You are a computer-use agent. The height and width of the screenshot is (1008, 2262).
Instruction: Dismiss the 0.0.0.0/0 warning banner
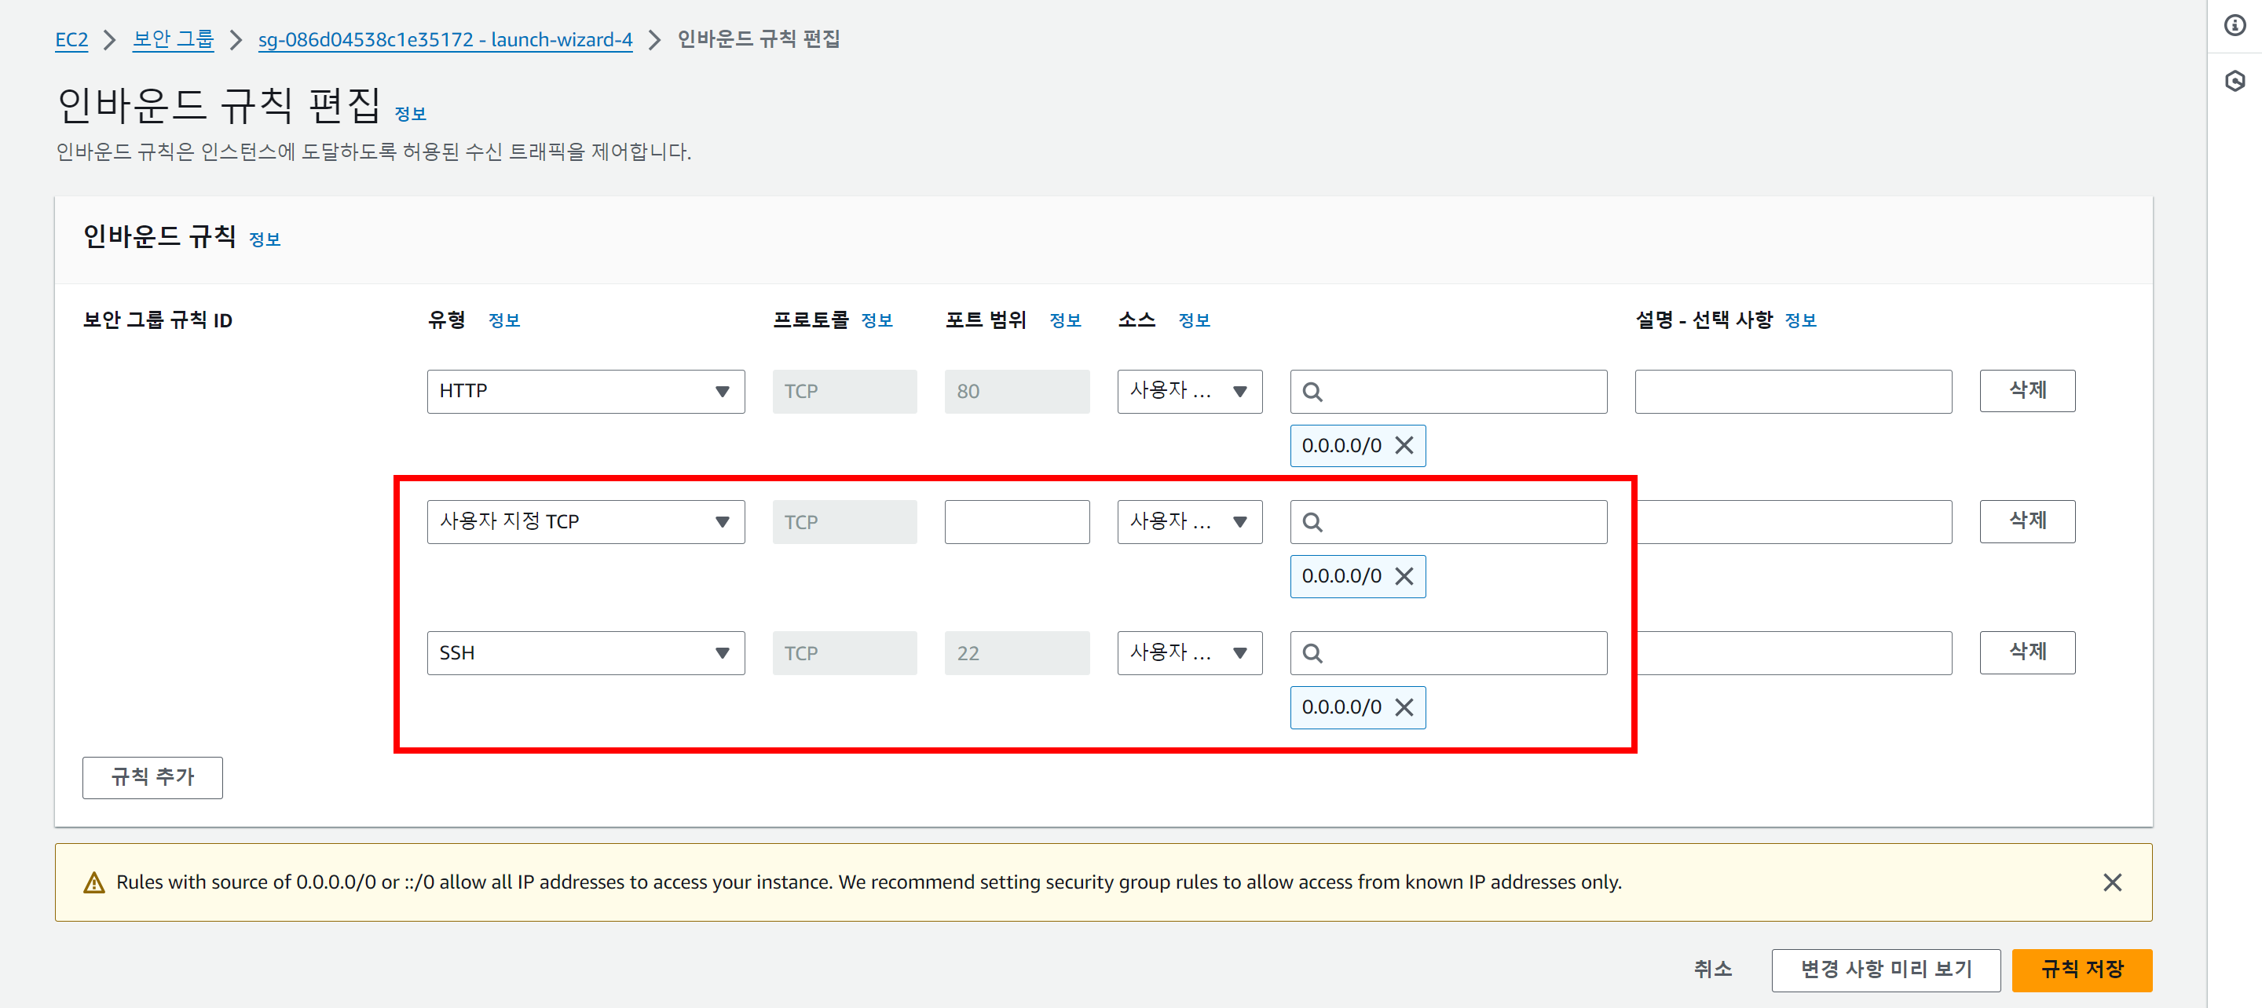click(x=2112, y=882)
